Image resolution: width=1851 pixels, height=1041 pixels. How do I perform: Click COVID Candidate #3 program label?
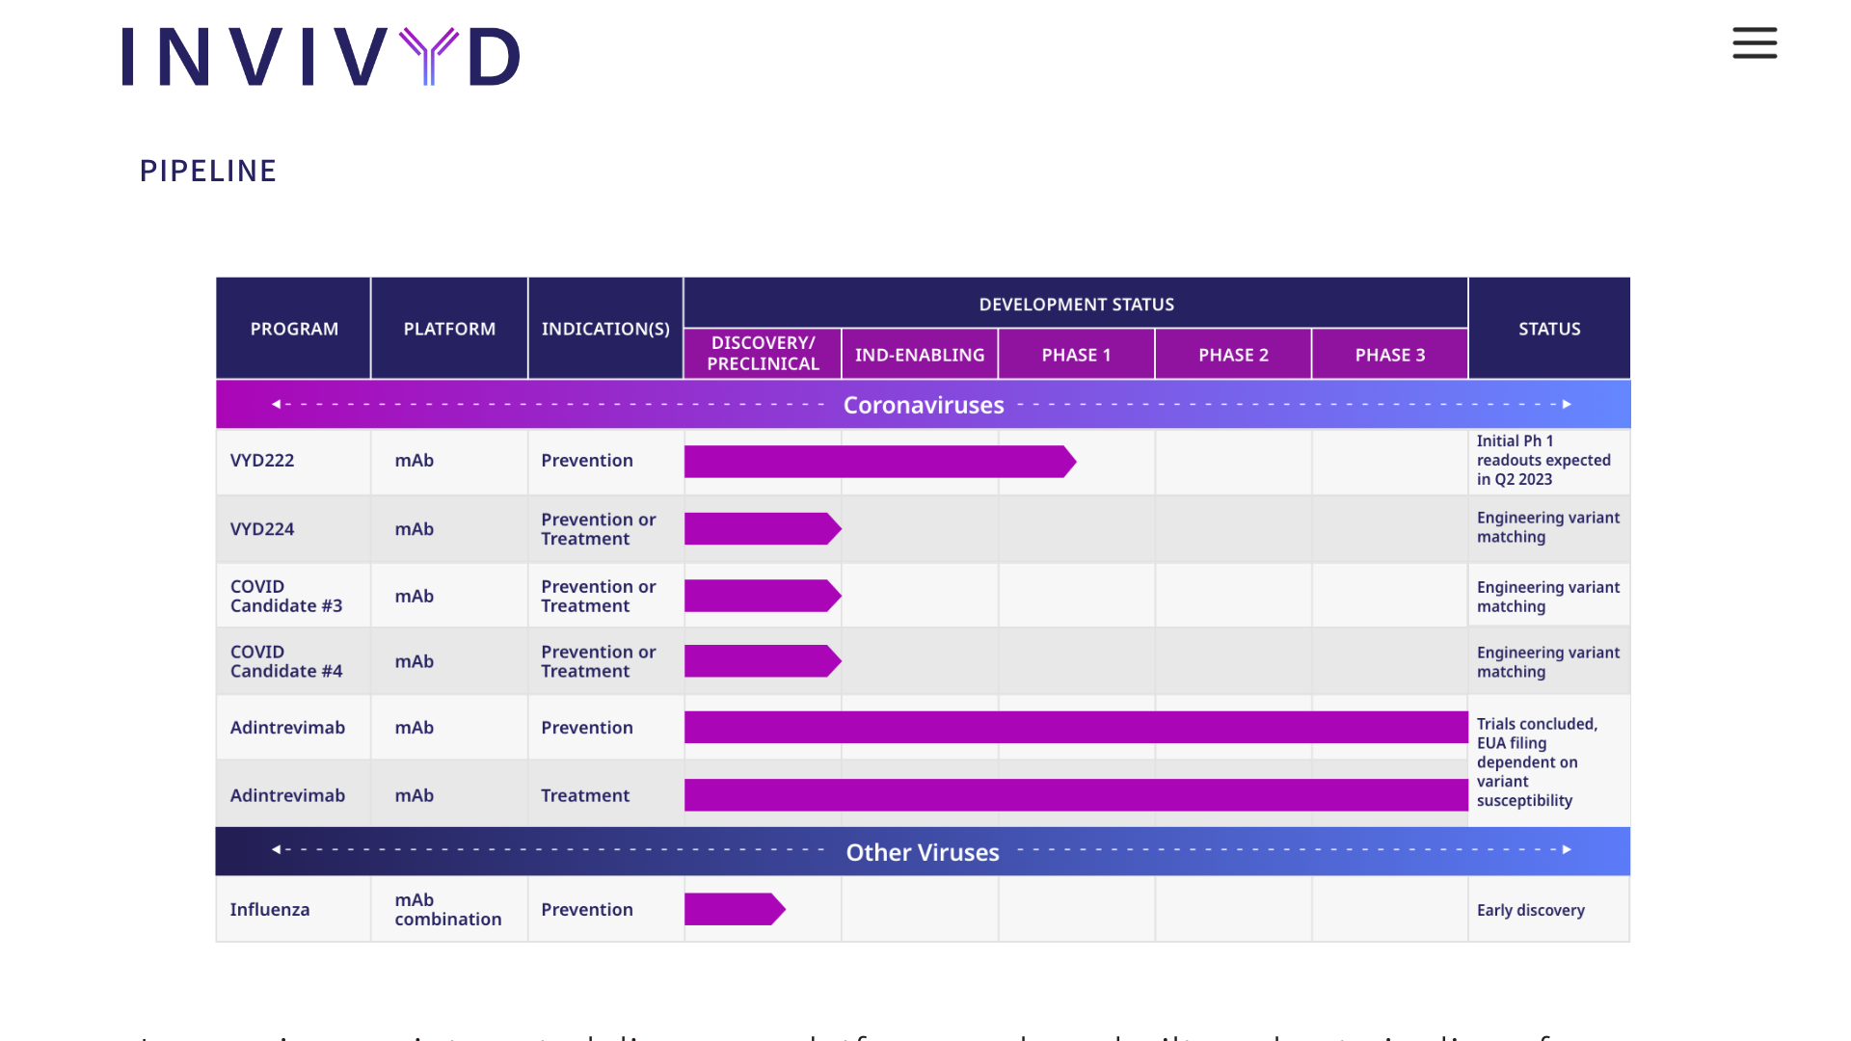pos(286,597)
